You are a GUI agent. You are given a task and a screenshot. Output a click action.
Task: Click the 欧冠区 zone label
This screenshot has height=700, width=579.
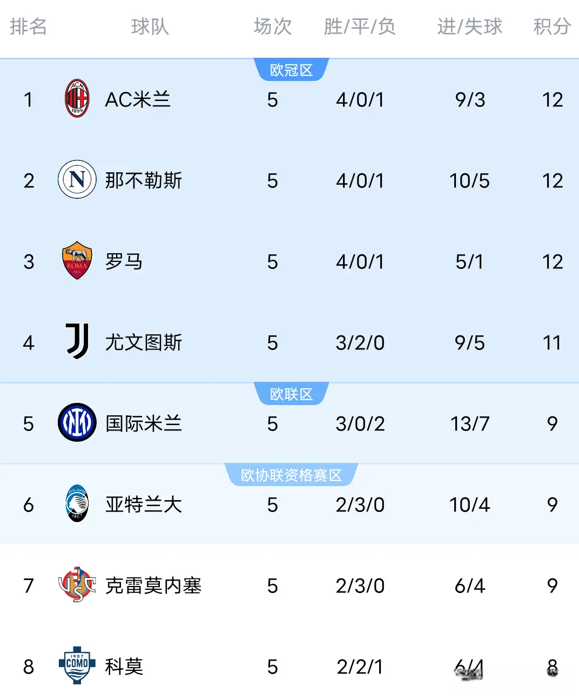[x=291, y=70]
